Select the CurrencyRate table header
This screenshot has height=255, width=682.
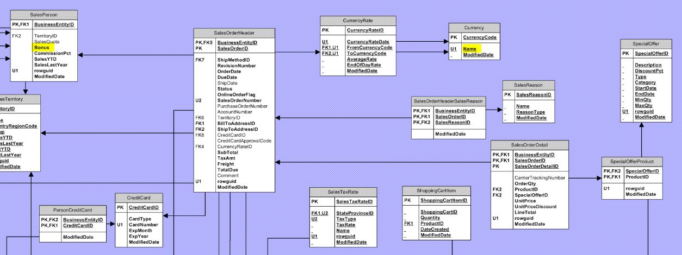pyautogui.click(x=357, y=21)
